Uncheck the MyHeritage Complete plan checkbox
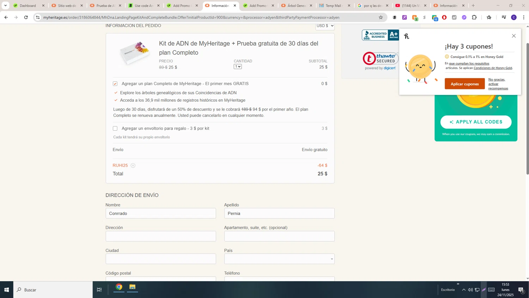The height and width of the screenshot is (298, 529). click(x=115, y=84)
